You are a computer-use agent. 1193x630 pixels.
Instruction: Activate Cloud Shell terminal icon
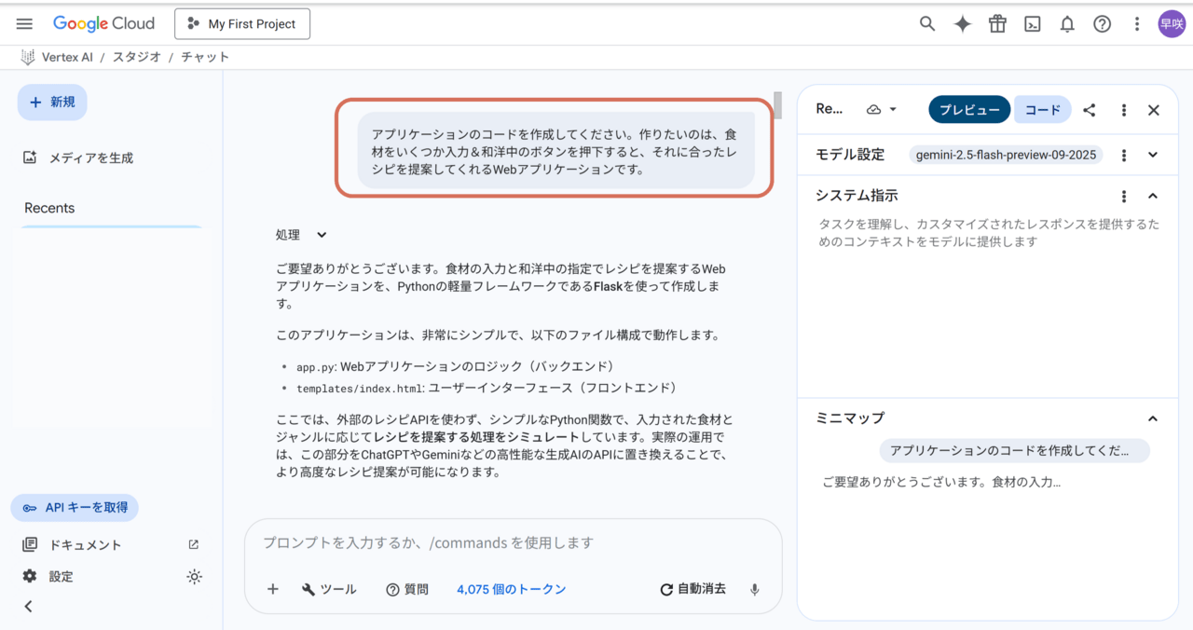pos(1033,24)
